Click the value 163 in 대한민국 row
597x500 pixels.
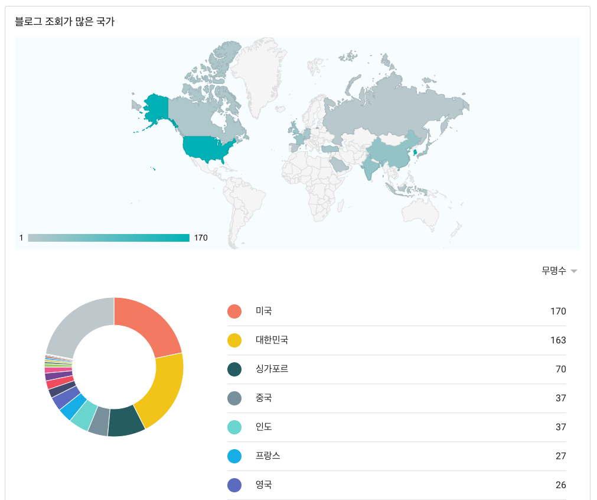tap(558, 340)
